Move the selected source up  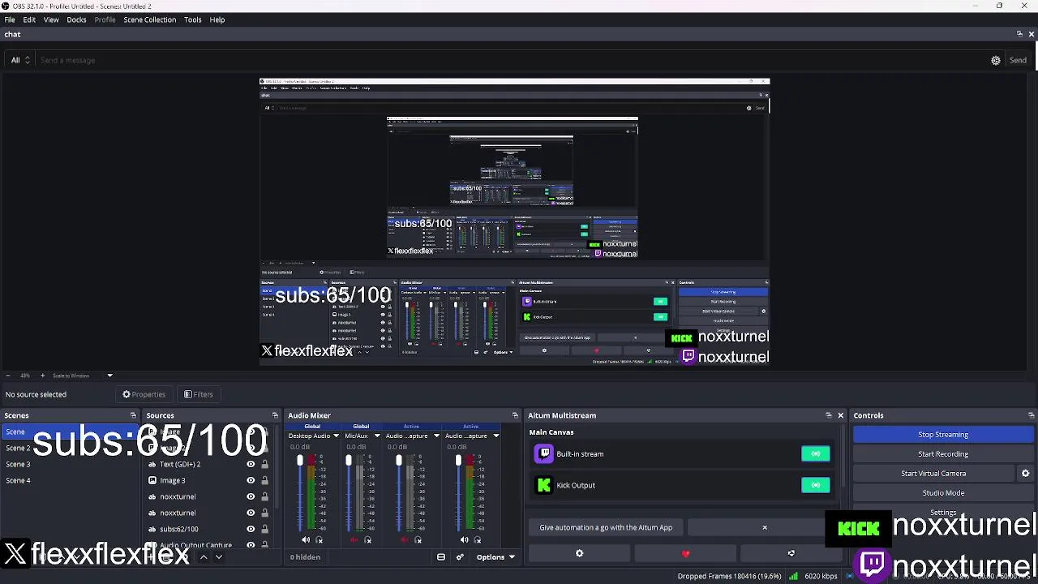(204, 557)
